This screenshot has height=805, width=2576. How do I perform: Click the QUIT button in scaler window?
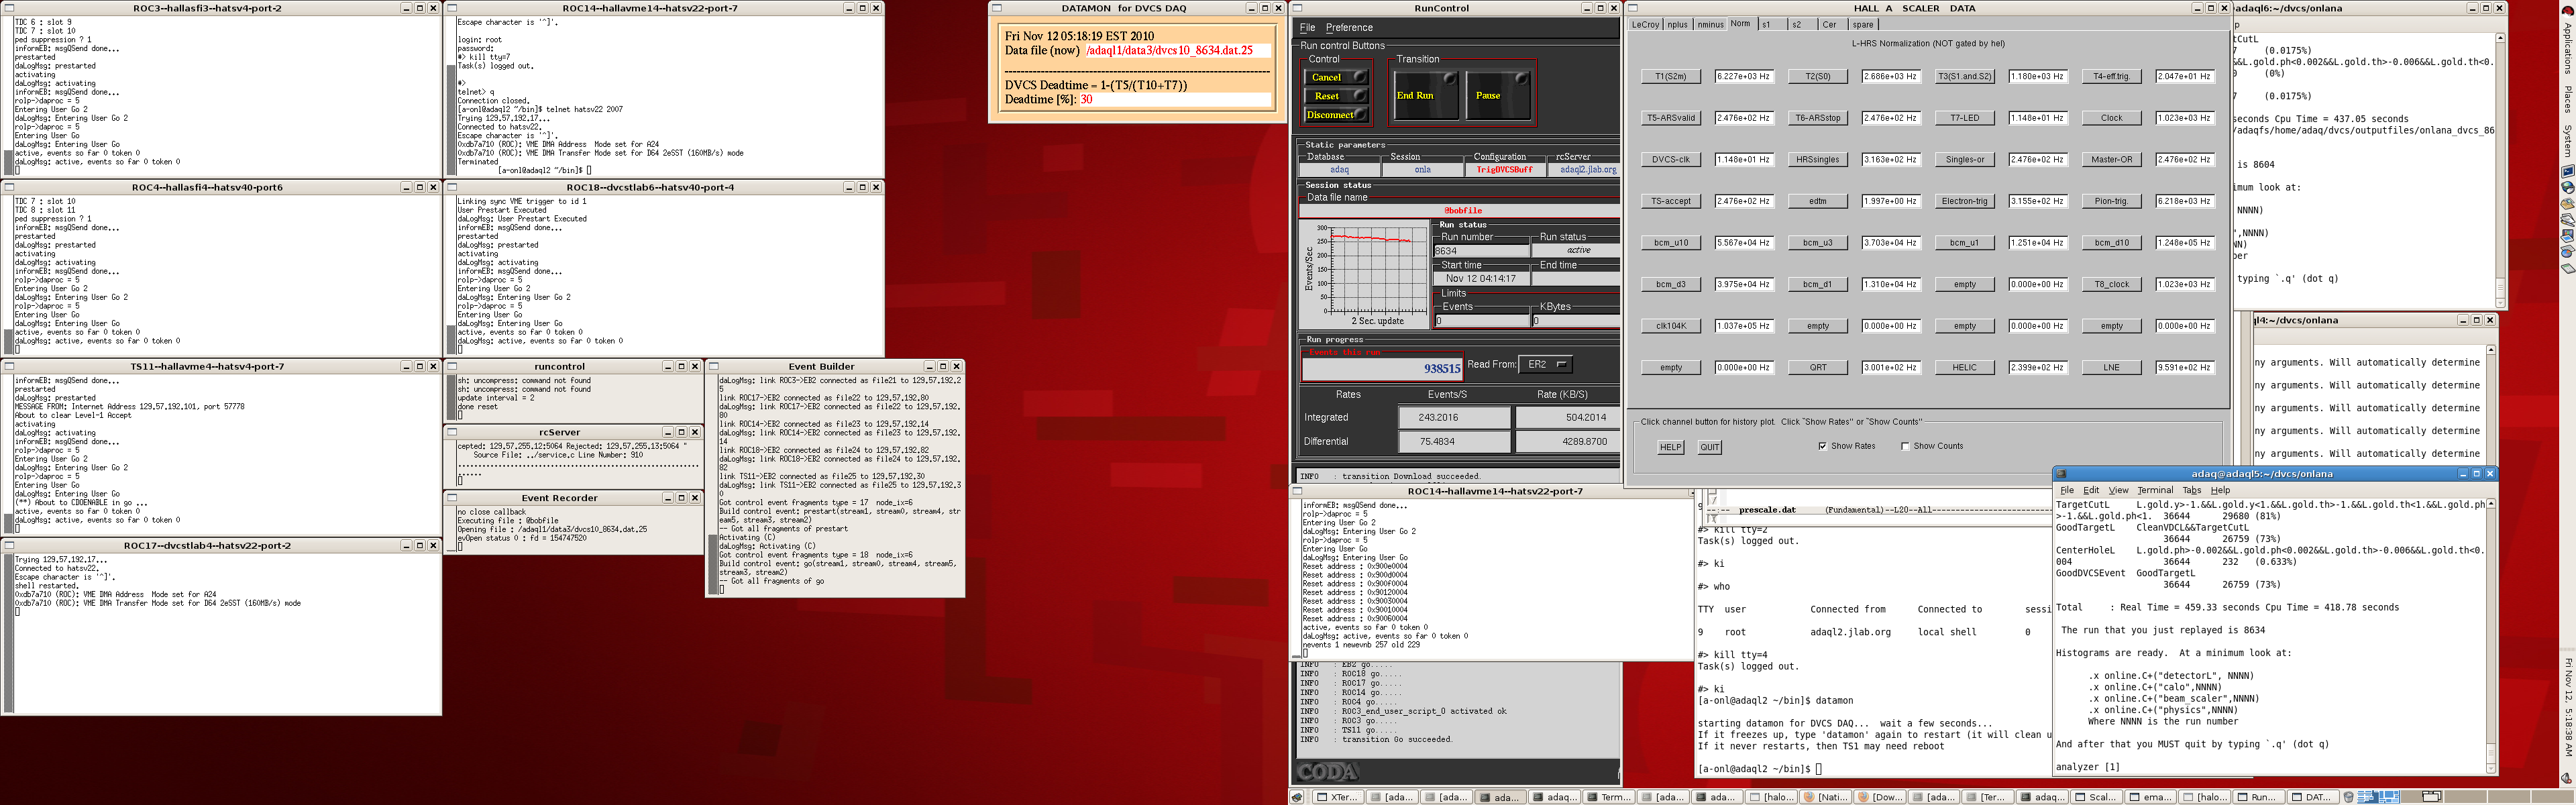pyautogui.click(x=1710, y=447)
